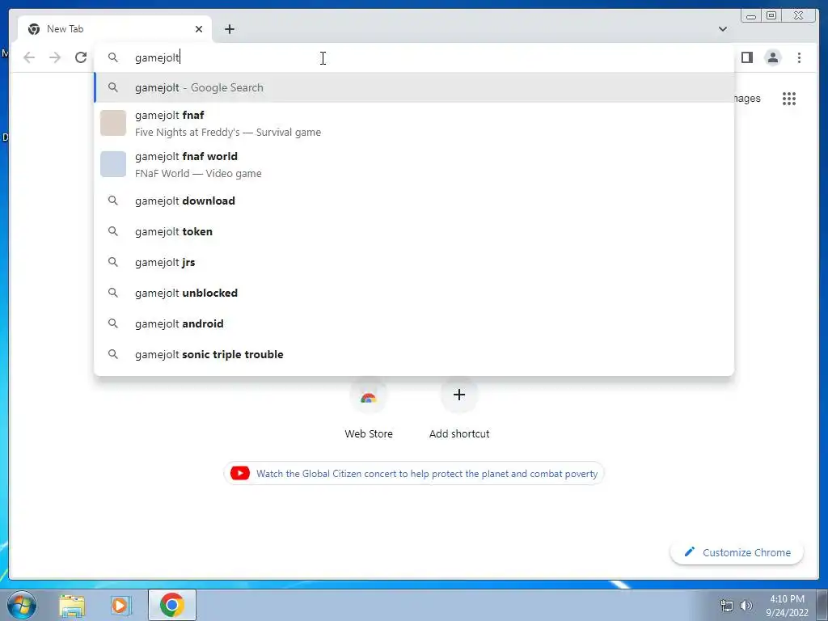Choose 'gamejolt token' suggestion
Viewport: 828px width, 621px height.
(414, 231)
